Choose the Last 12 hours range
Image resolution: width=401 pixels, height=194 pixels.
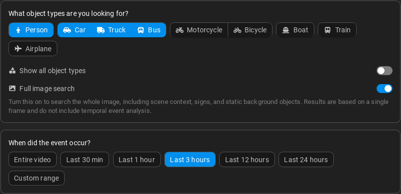pyautogui.click(x=247, y=160)
